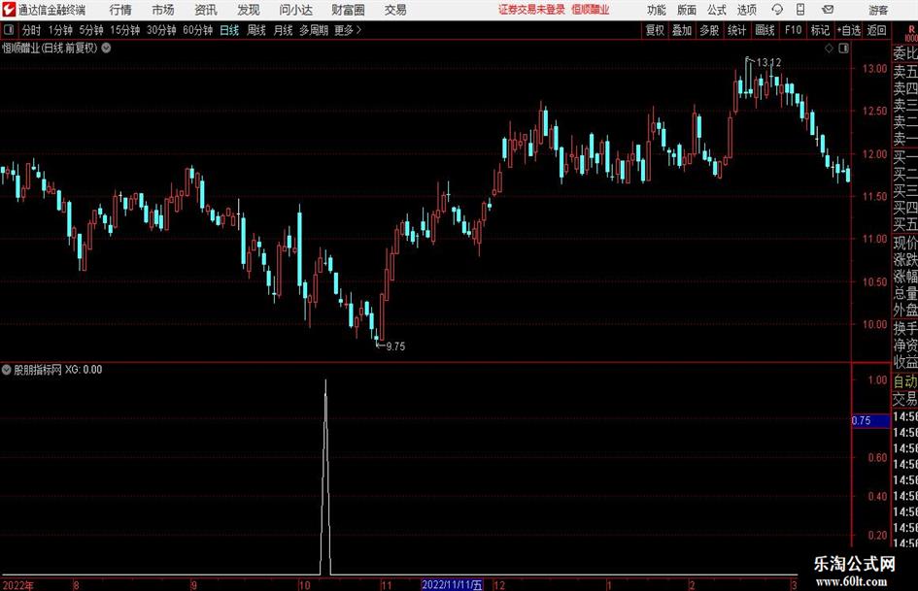Open the 多周期 multi-period view
Viewport: 918px width, 591px height.
tap(314, 30)
